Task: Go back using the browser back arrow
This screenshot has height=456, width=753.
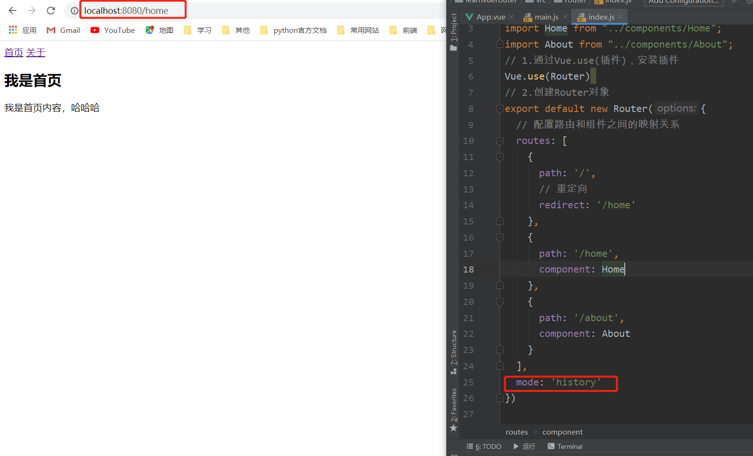Action: pos(13,10)
